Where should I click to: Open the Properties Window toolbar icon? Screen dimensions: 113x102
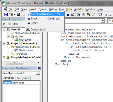(84, 15)
